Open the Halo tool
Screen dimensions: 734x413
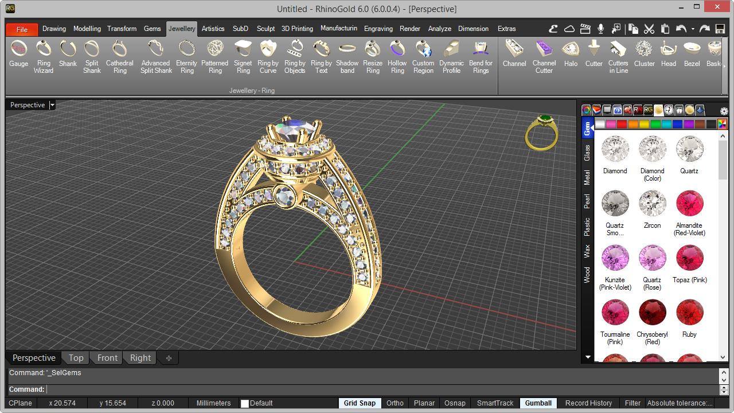tap(571, 56)
